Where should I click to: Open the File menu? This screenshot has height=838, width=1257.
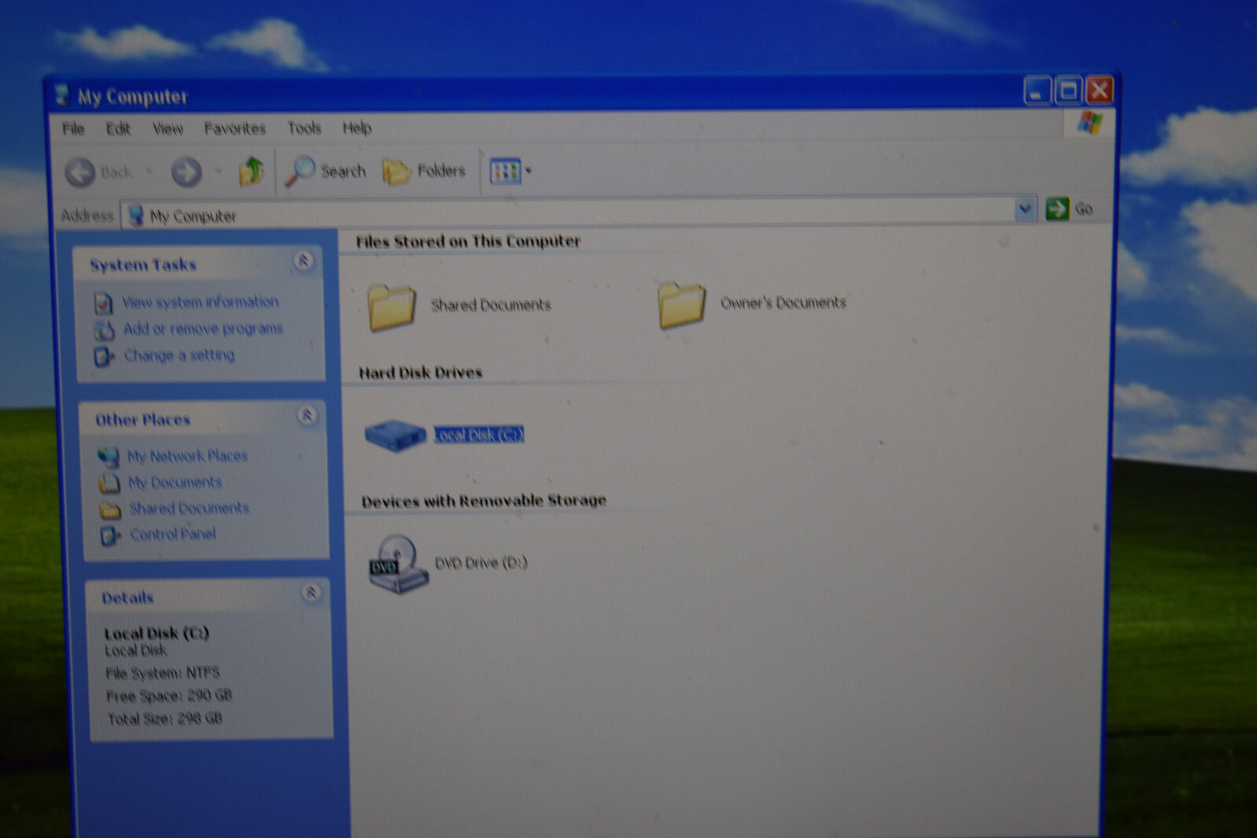(x=73, y=129)
